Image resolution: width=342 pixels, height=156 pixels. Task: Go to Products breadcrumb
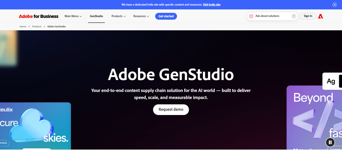(37, 27)
